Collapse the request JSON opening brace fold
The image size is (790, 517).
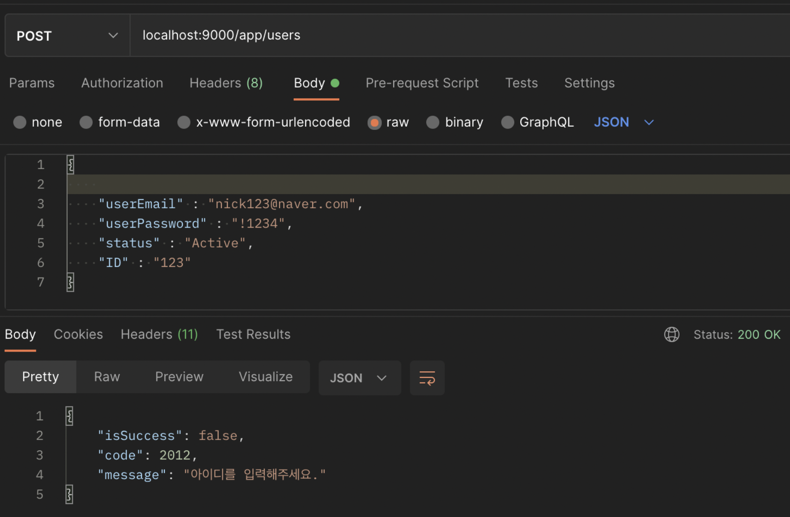pos(70,164)
